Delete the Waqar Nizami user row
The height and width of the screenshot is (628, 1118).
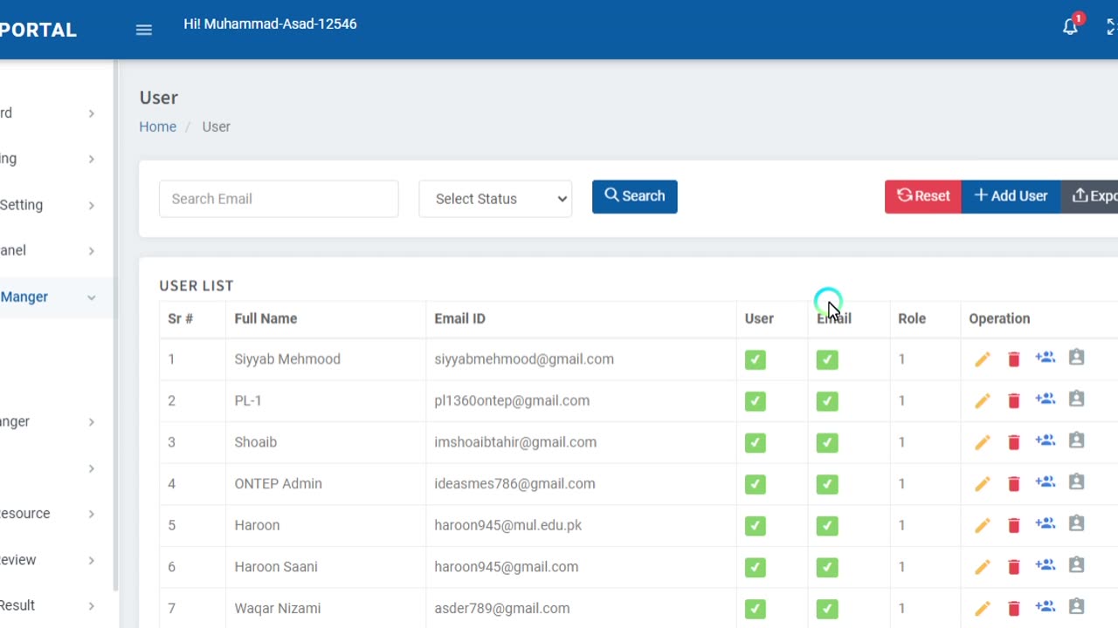[1014, 608]
